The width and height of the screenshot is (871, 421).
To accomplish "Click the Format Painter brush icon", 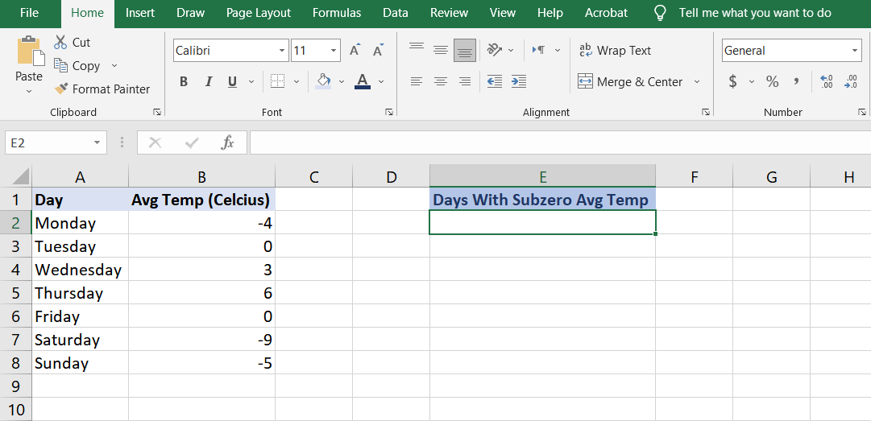I will 61,89.
